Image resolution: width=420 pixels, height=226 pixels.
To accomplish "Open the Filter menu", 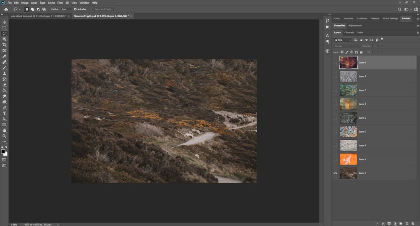I will 60,3.
